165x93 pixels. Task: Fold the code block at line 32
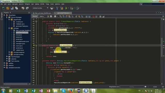[36, 21]
